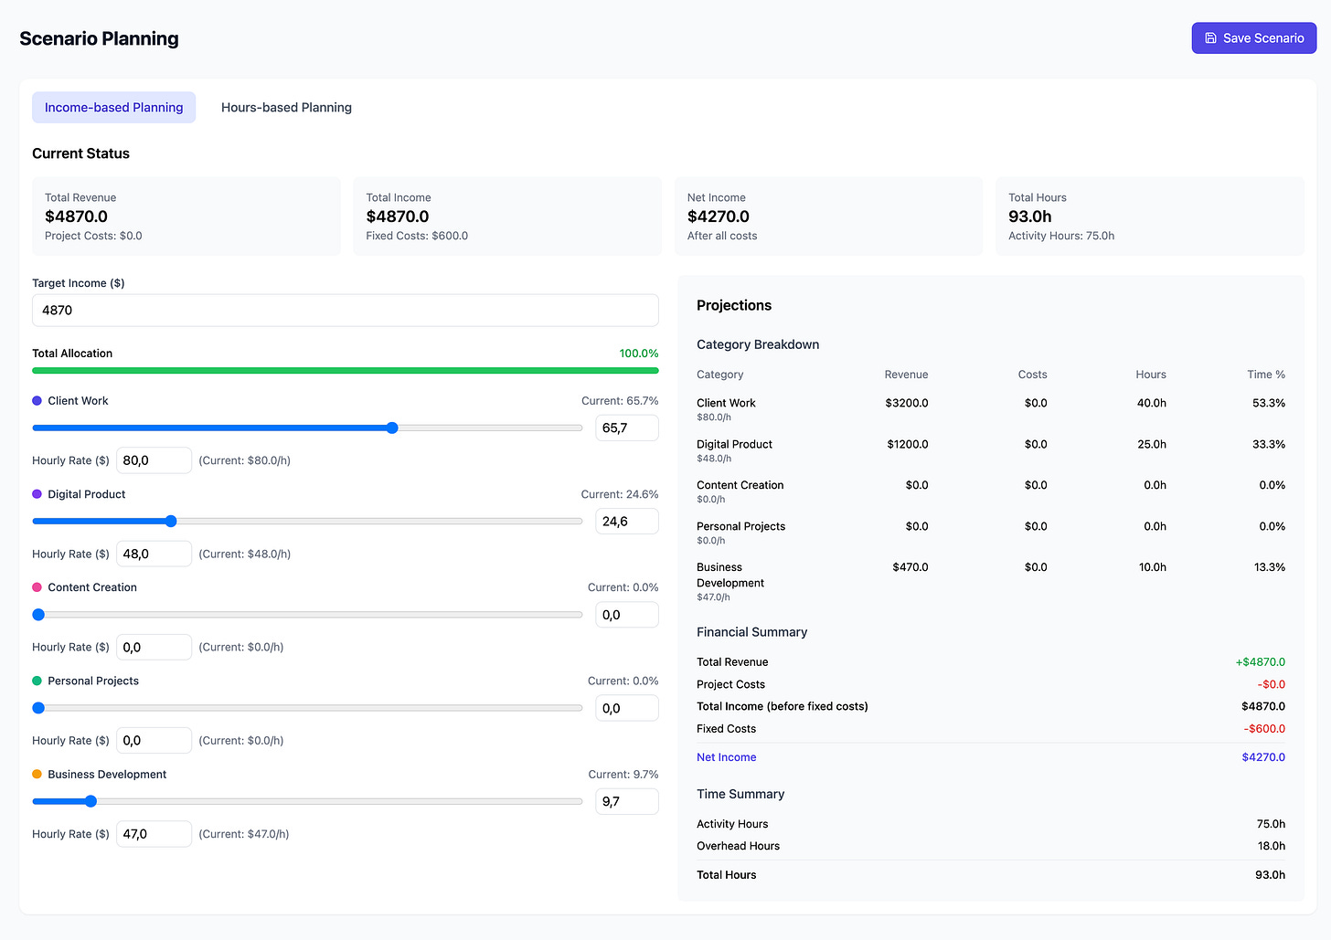The height and width of the screenshot is (940, 1331).
Task: Select the Income-based Planning tab
Action: (113, 107)
